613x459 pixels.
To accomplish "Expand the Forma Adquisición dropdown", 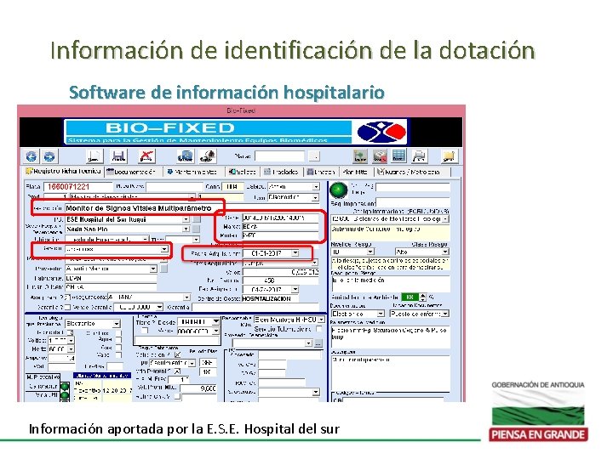I will point(315,263).
